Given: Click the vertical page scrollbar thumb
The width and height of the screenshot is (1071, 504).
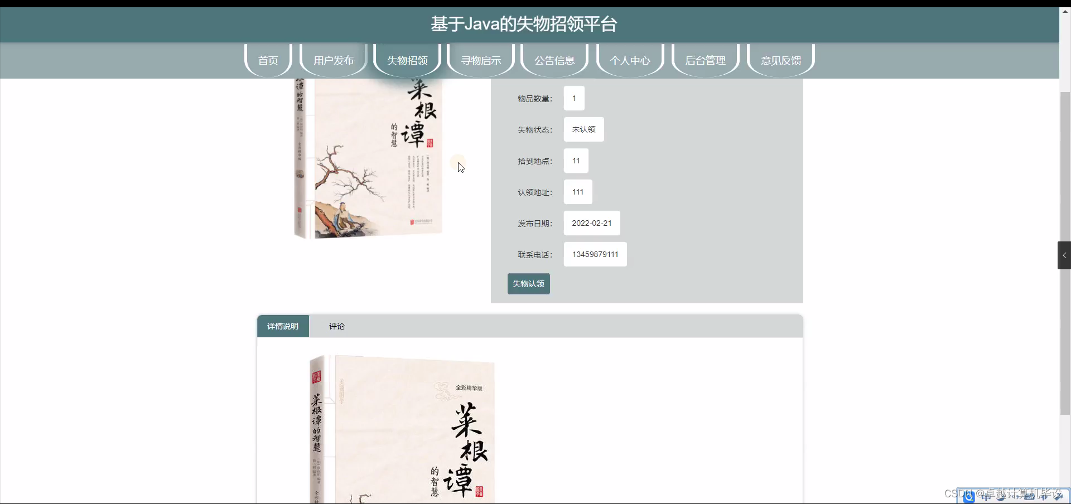Looking at the screenshot, I should (x=1065, y=253).
